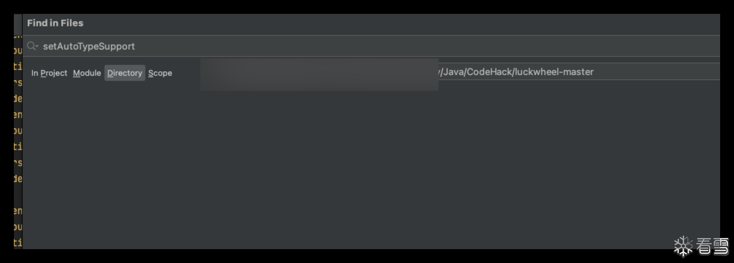Click the luckwheel-master directory path field
Viewport: 734px width, 263px height.
[548, 72]
